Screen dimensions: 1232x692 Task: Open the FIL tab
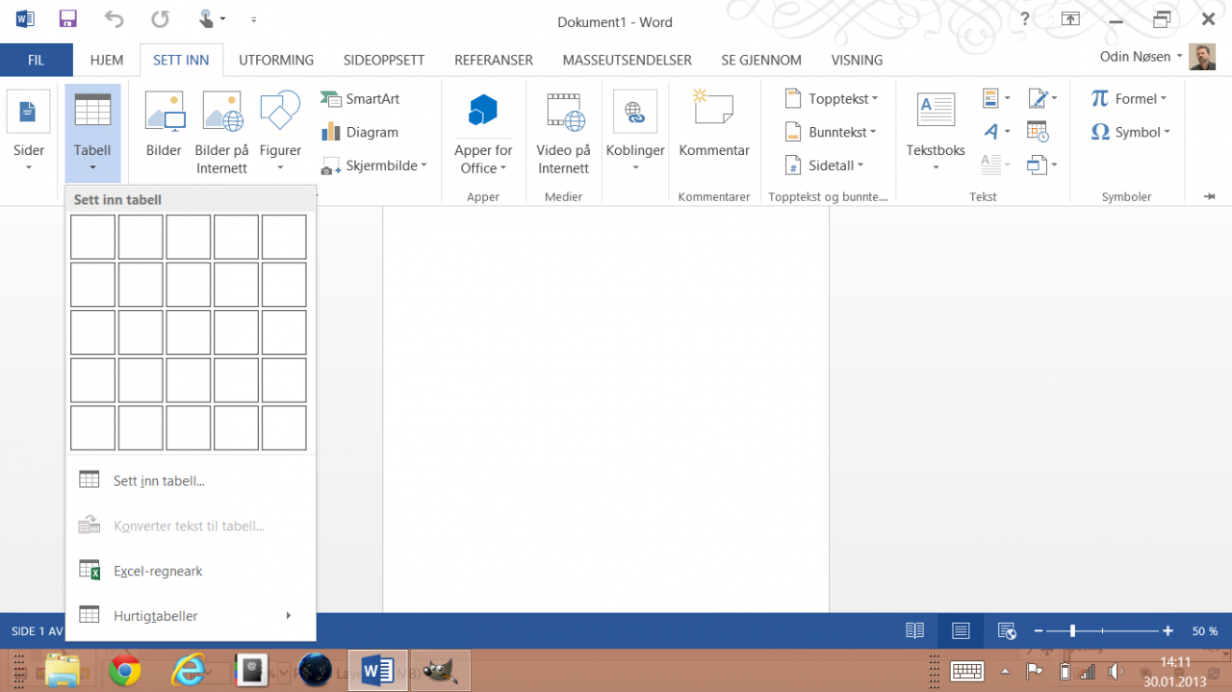[x=36, y=60]
